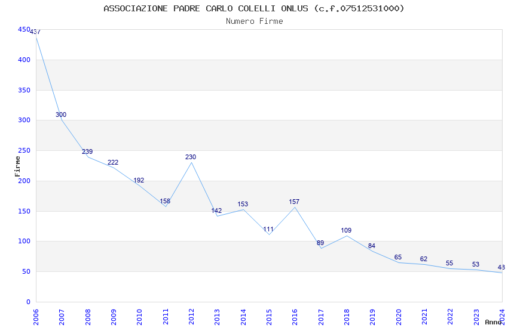Select the 109 data label

point(346,230)
